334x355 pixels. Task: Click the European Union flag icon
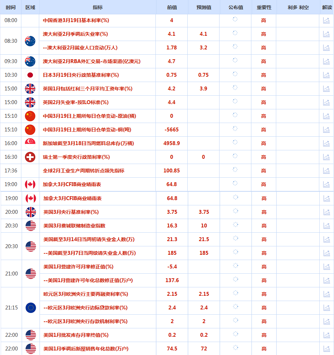click(x=30, y=308)
